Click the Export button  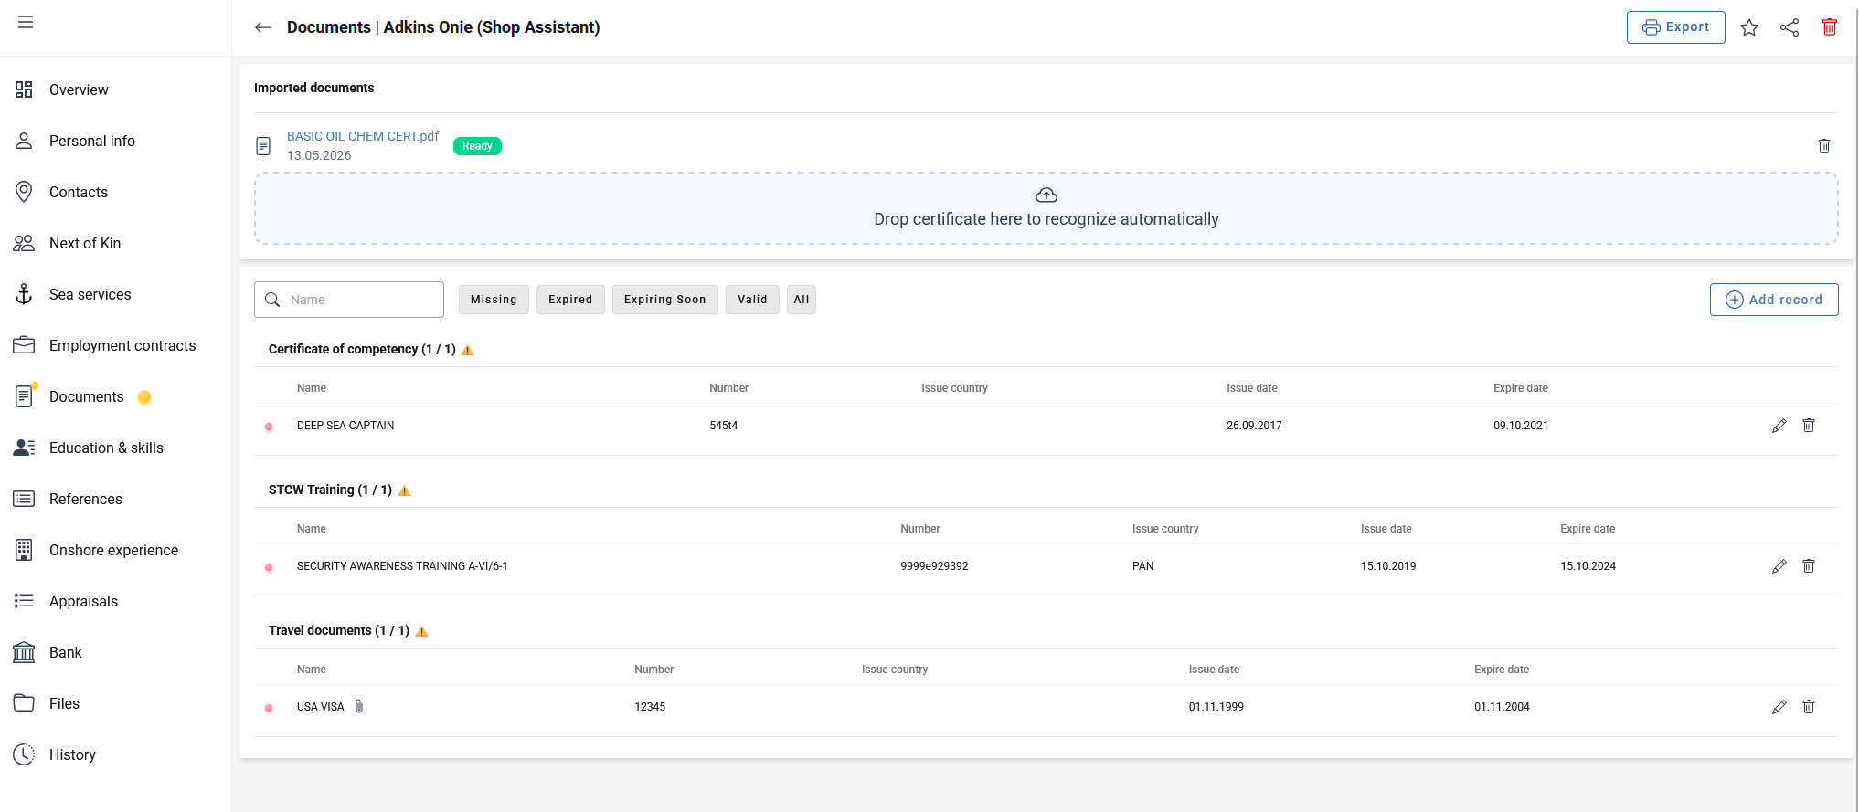pyautogui.click(x=1675, y=27)
